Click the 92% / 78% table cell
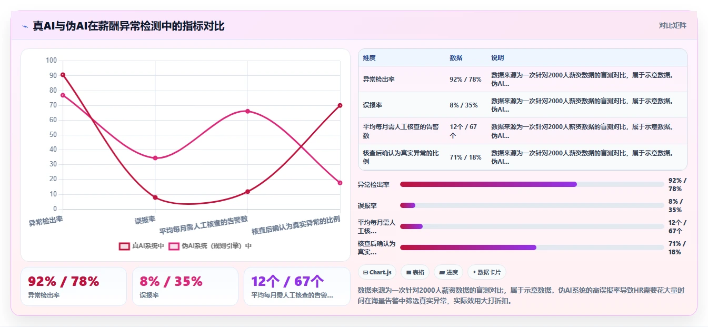 (465, 79)
